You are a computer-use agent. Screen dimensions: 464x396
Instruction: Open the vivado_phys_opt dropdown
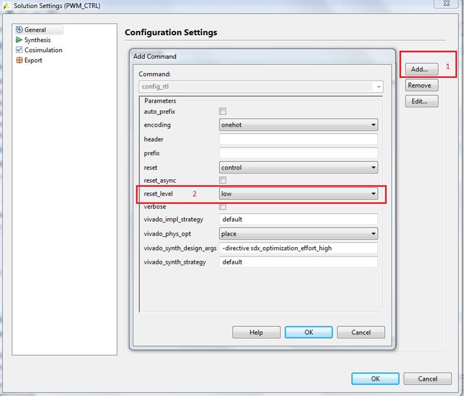pos(298,234)
